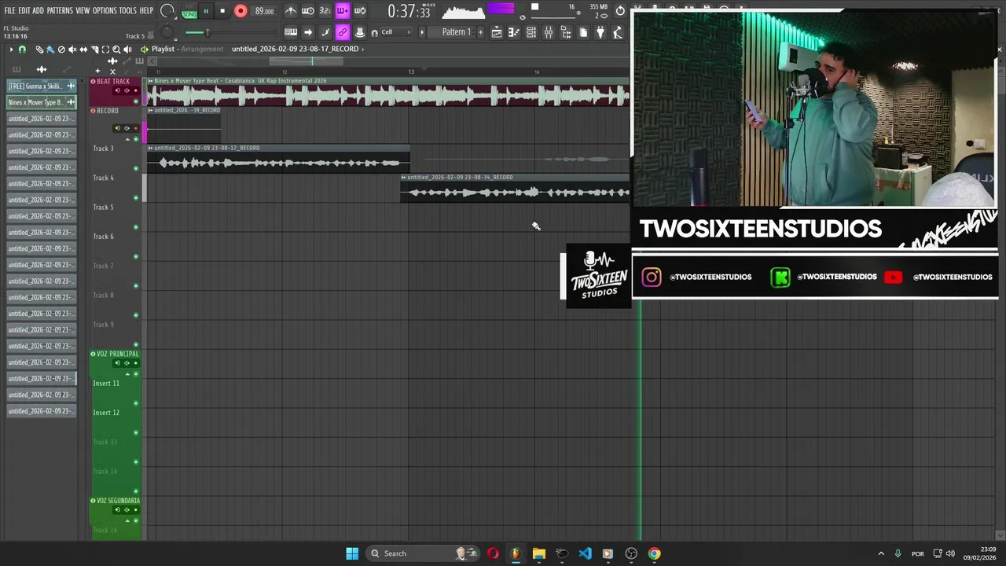Open the TOOLS menu

click(x=127, y=11)
